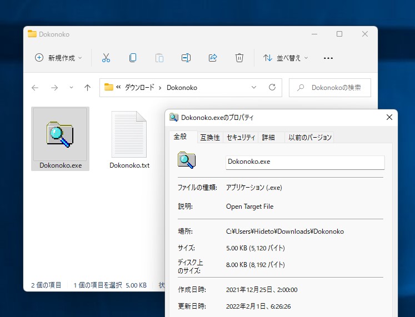Click the Share icon in toolbar

[213, 58]
